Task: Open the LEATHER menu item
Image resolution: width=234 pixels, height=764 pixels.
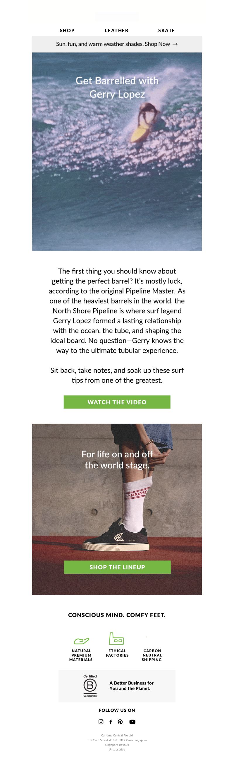Action: click(116, 30)
